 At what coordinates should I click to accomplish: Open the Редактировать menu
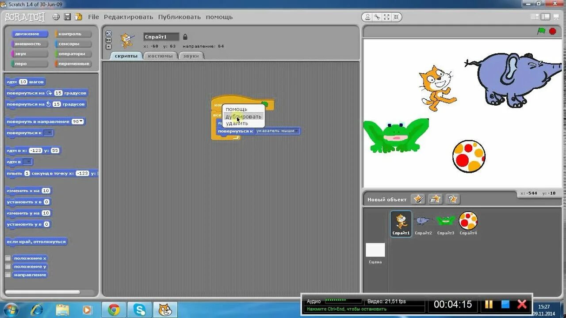[128, 17]
